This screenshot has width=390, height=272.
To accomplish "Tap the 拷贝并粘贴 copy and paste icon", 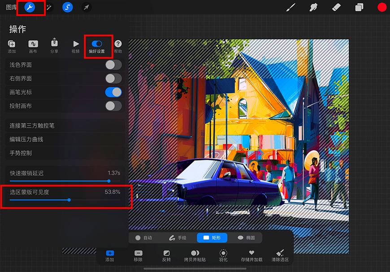I will point(195,256).
